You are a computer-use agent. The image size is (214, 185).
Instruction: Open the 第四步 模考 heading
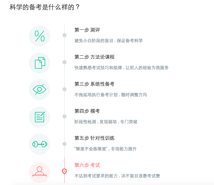pyautogui.click(x=87, y=111)
